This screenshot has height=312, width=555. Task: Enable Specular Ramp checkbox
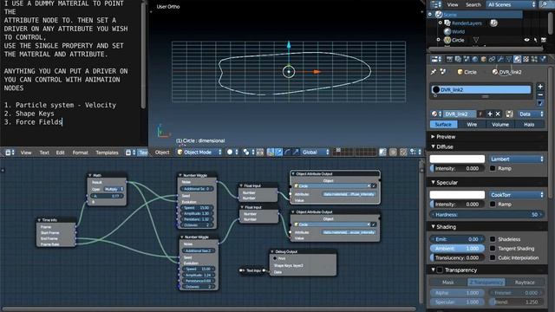coord(493,205)
